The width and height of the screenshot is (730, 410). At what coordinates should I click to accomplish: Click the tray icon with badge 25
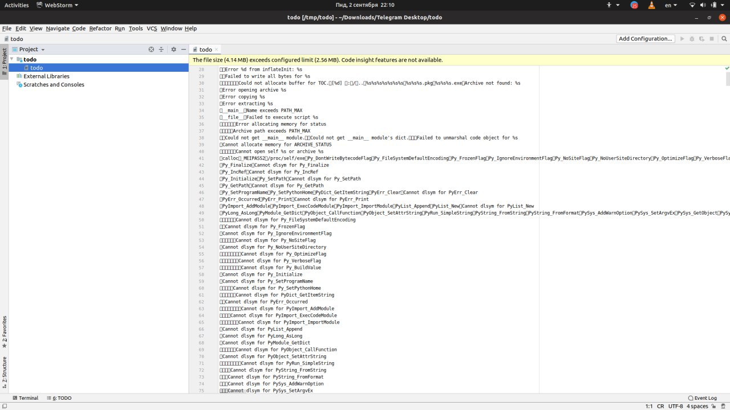click(634, 5)
